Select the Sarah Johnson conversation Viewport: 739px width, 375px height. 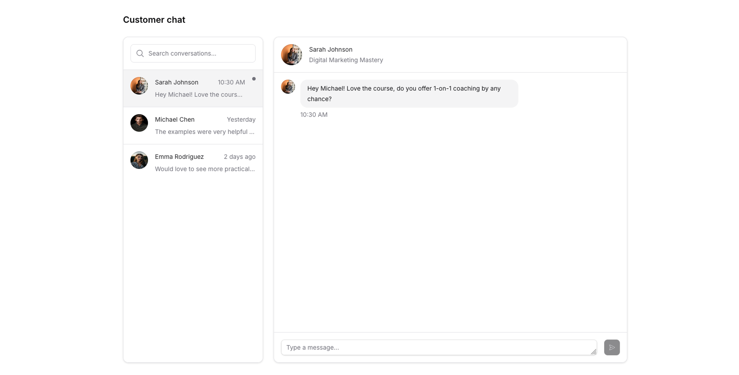[193, 88]
